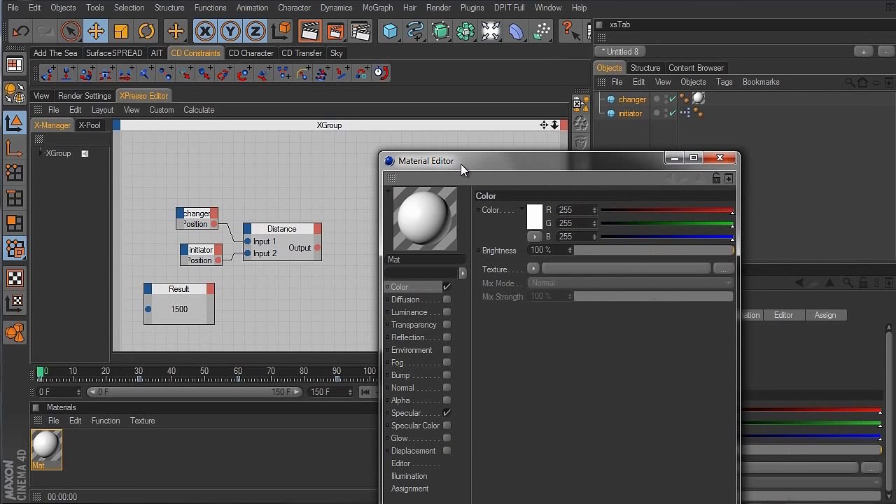The image size is (896, 504).
Task: Open the MoGraph menu
Action: [x=377, y=8]
